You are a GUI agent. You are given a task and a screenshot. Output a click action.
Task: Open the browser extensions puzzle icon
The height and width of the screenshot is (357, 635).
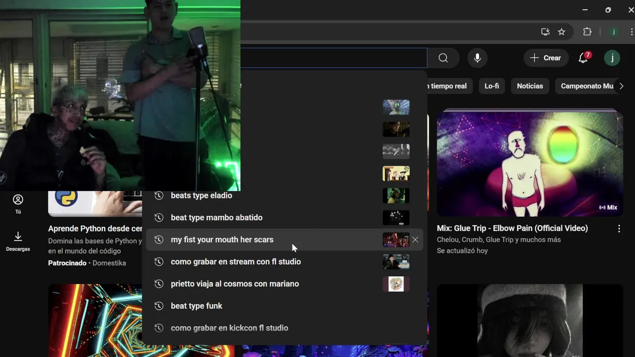point(587,32)
